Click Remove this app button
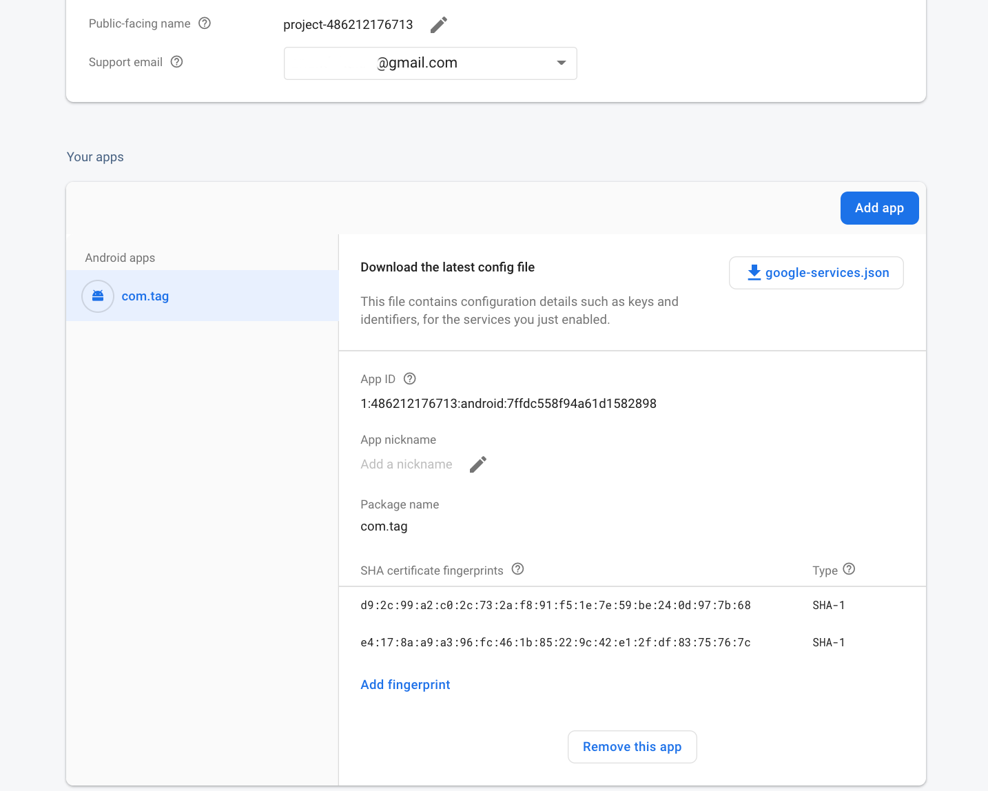The height and width of the screenshot is (791, 988). pos(632,747)
